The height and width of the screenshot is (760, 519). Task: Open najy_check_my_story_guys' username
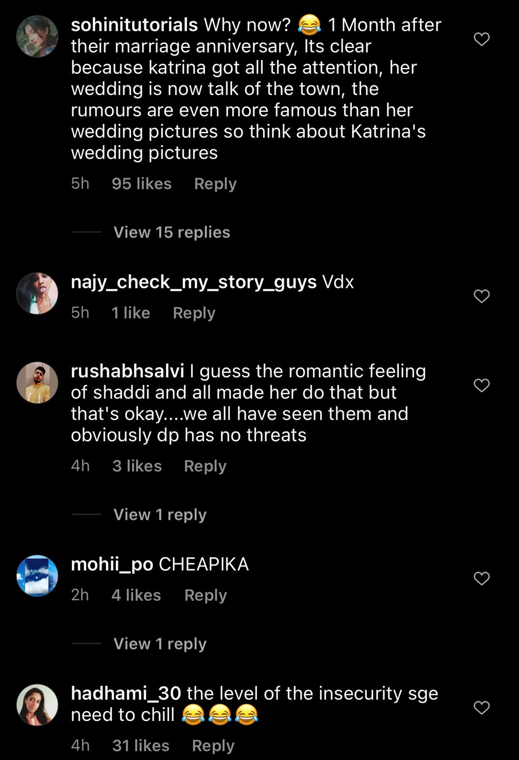[x=192, y=282]
